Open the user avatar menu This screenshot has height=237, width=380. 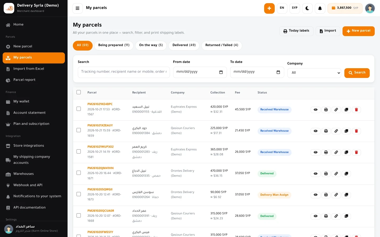tap(370, 8)
